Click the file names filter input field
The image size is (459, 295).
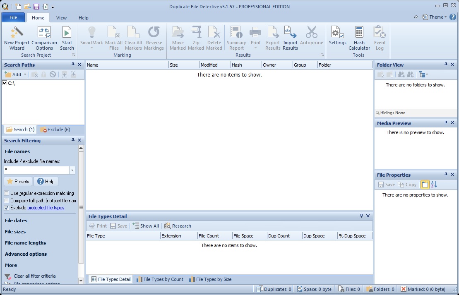(x=36, y=170)
